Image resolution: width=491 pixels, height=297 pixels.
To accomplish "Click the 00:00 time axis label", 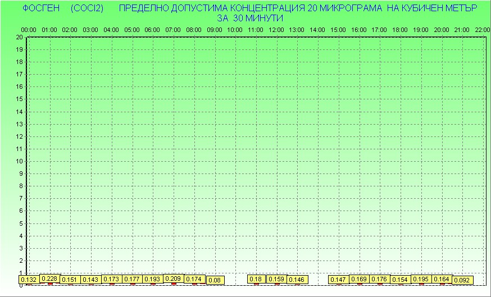I will [29, 30].
